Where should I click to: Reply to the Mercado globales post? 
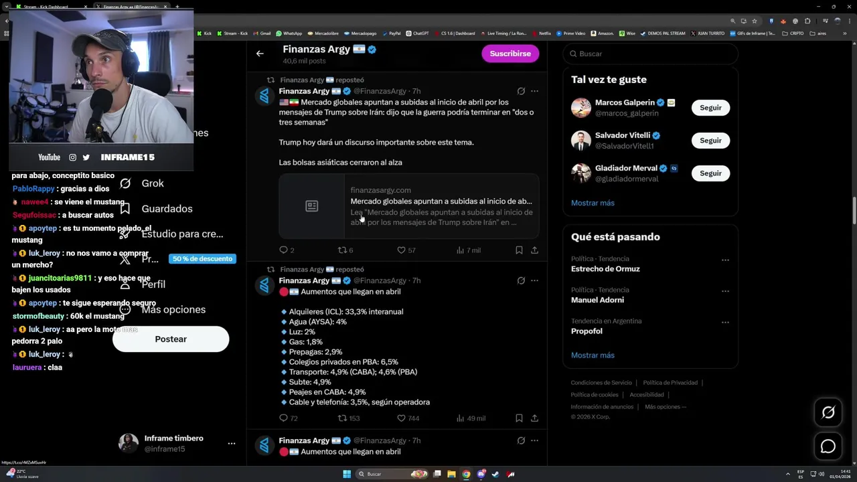[x=287, y=250]
